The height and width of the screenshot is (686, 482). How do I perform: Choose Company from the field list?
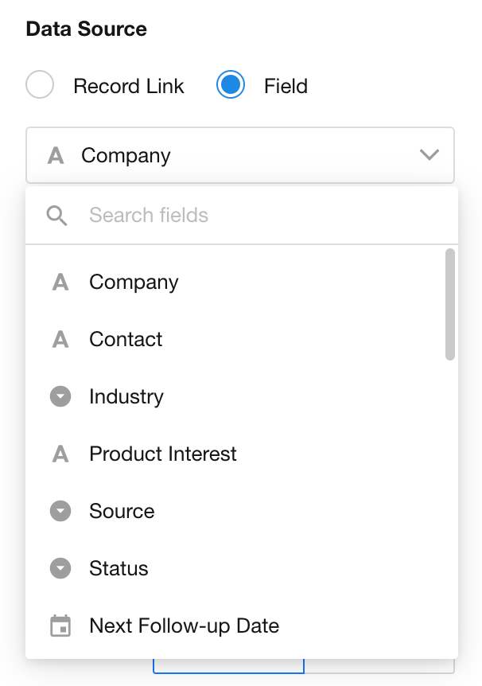[x=134, y=283]
